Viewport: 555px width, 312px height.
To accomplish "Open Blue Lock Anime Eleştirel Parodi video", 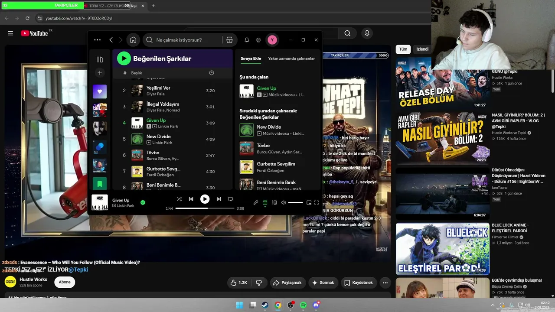I will 443,249.
